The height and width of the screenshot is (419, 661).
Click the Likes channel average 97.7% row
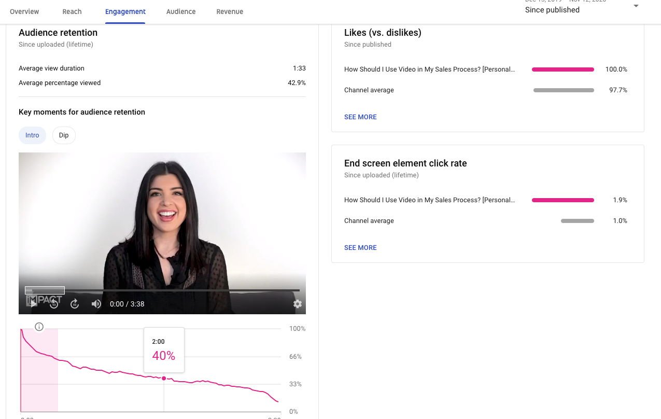pos(486,90)
